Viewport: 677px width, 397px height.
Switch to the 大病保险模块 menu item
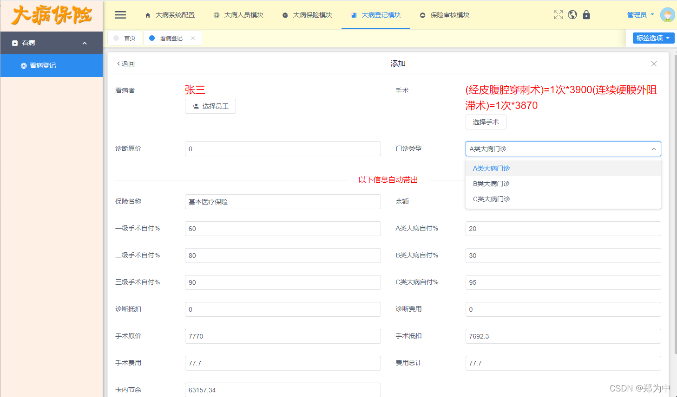pos(308,14)
